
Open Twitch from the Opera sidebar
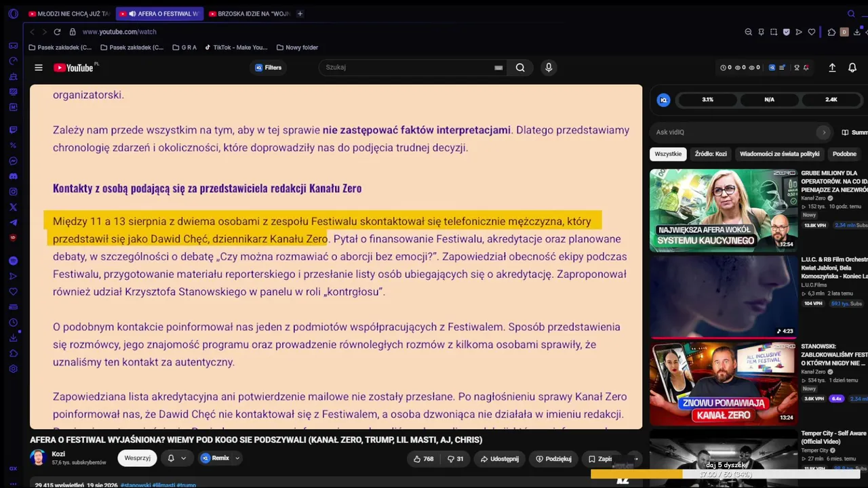click(13, 129)
